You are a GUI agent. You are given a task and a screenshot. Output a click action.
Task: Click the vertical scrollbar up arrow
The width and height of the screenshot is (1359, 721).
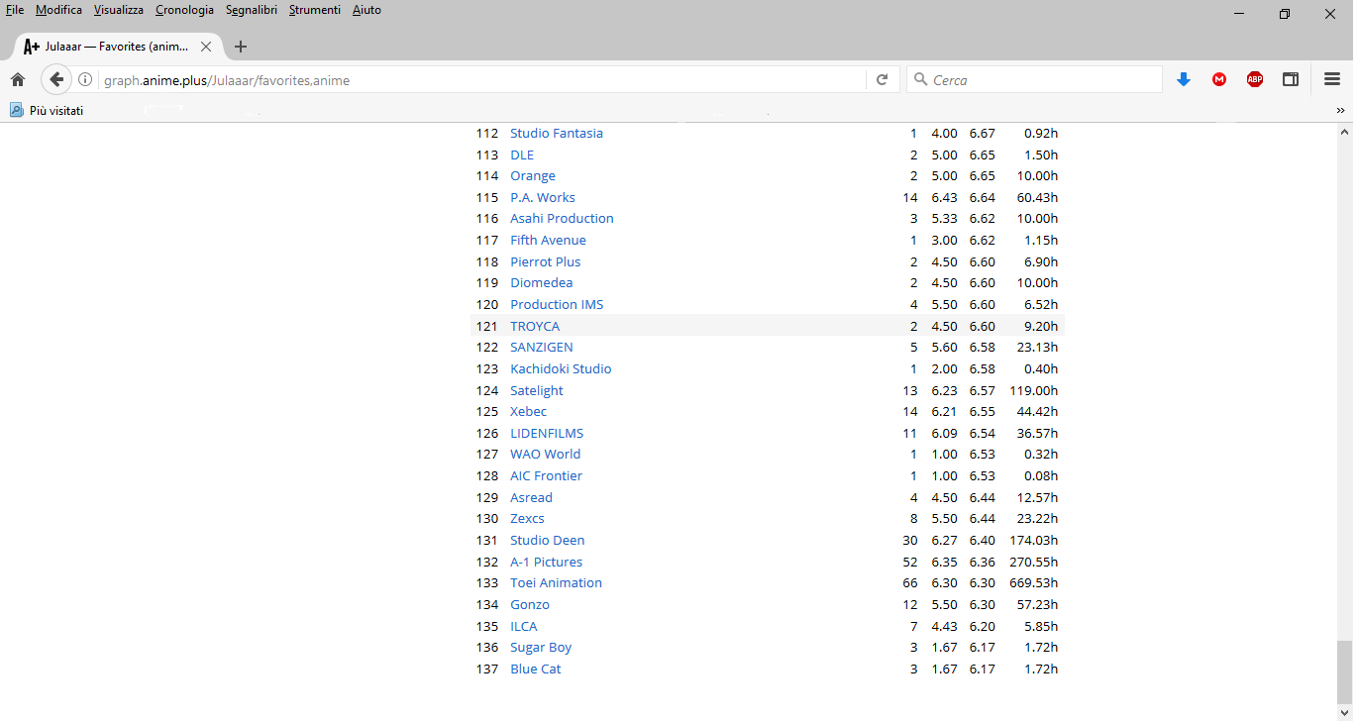pos(1344,132)
